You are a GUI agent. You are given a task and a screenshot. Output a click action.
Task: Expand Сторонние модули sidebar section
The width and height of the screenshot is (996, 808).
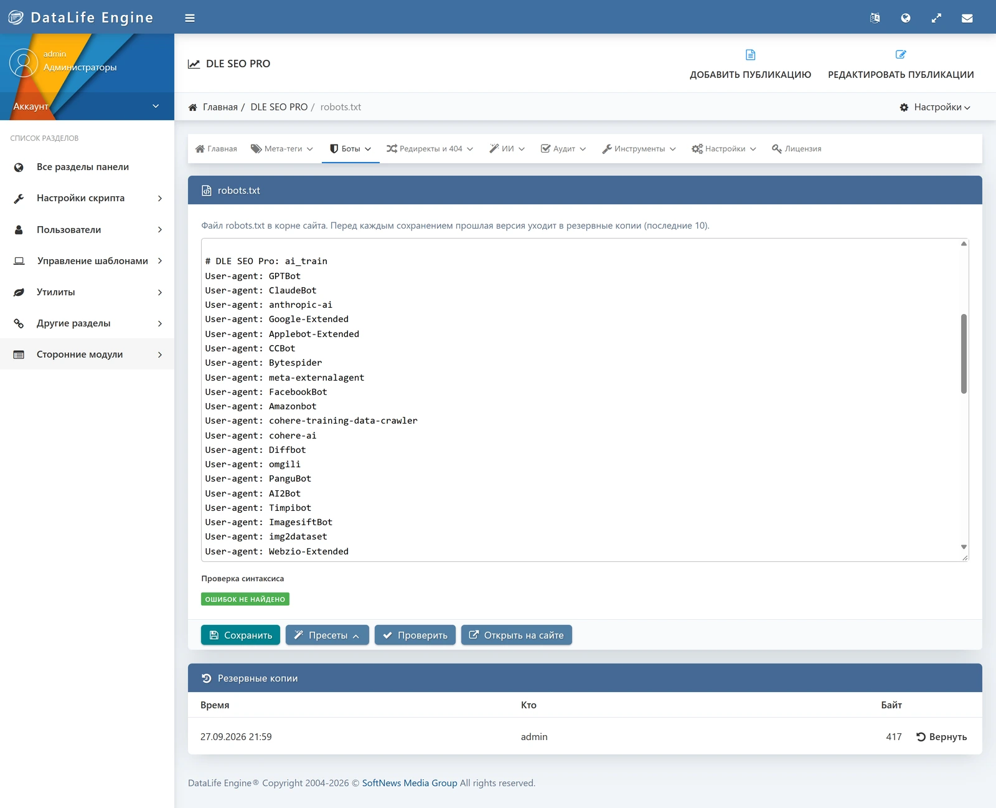pos(87,354)
